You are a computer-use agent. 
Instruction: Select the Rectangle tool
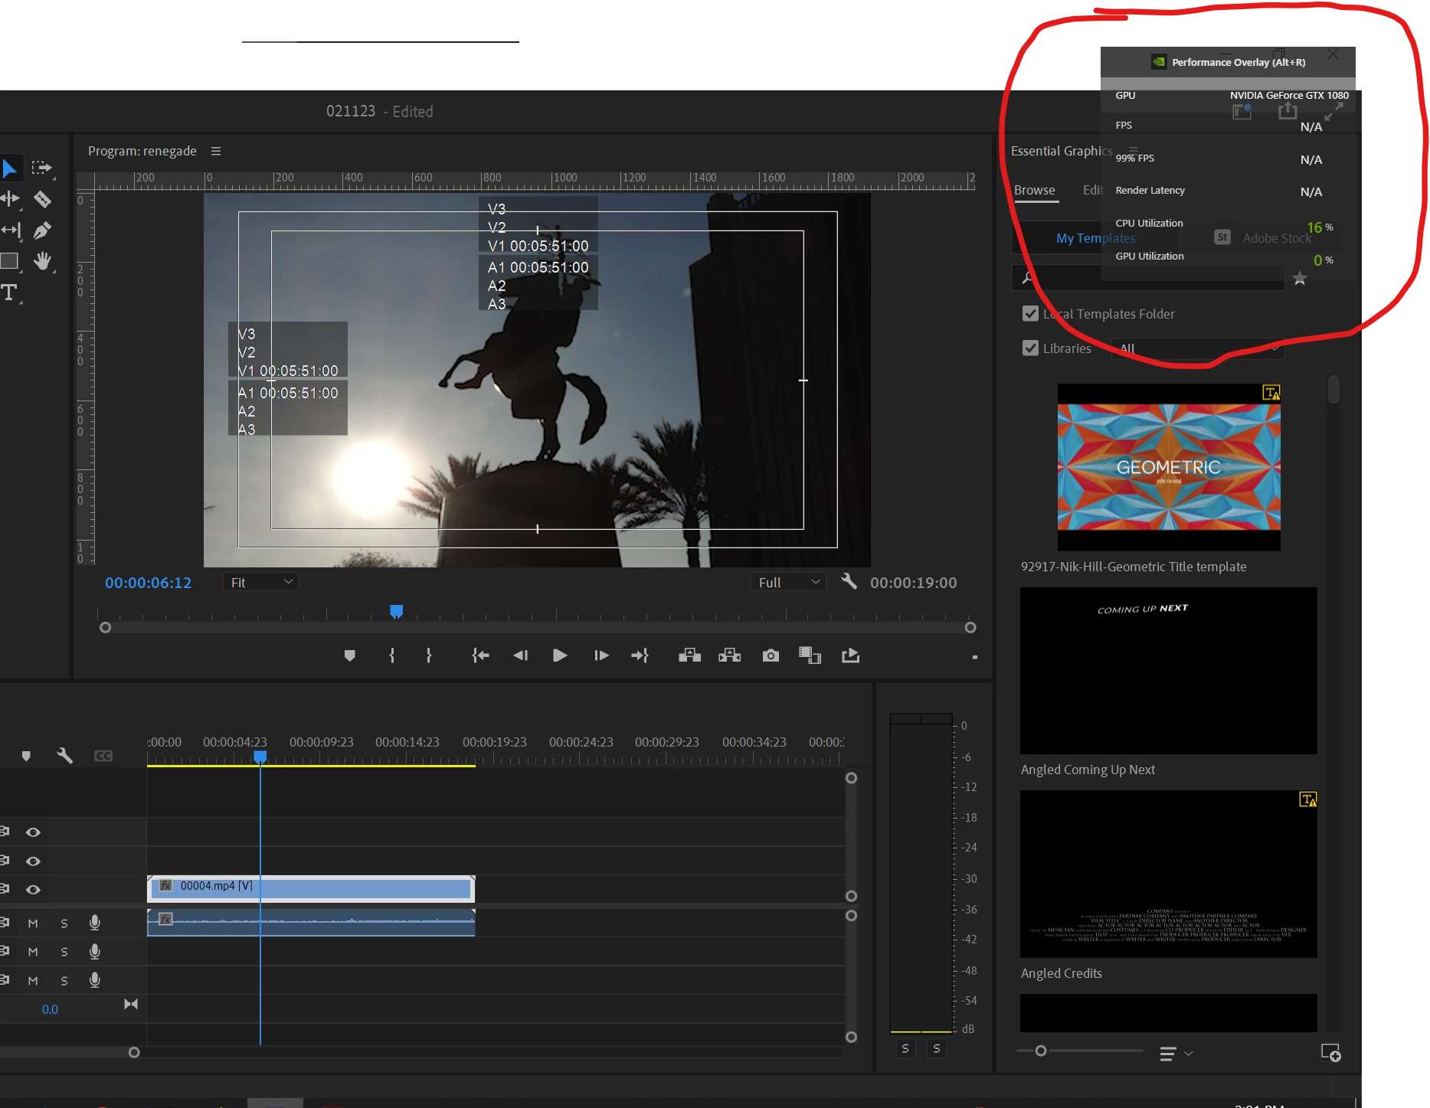(9, 261)
